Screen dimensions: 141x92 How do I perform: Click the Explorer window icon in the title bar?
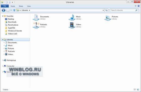tap(2, 2)
